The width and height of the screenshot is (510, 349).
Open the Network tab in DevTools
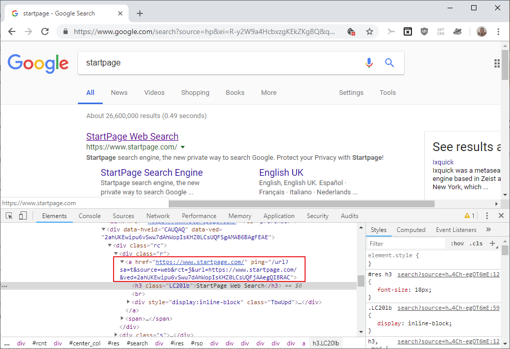click(x=158, y=216)
